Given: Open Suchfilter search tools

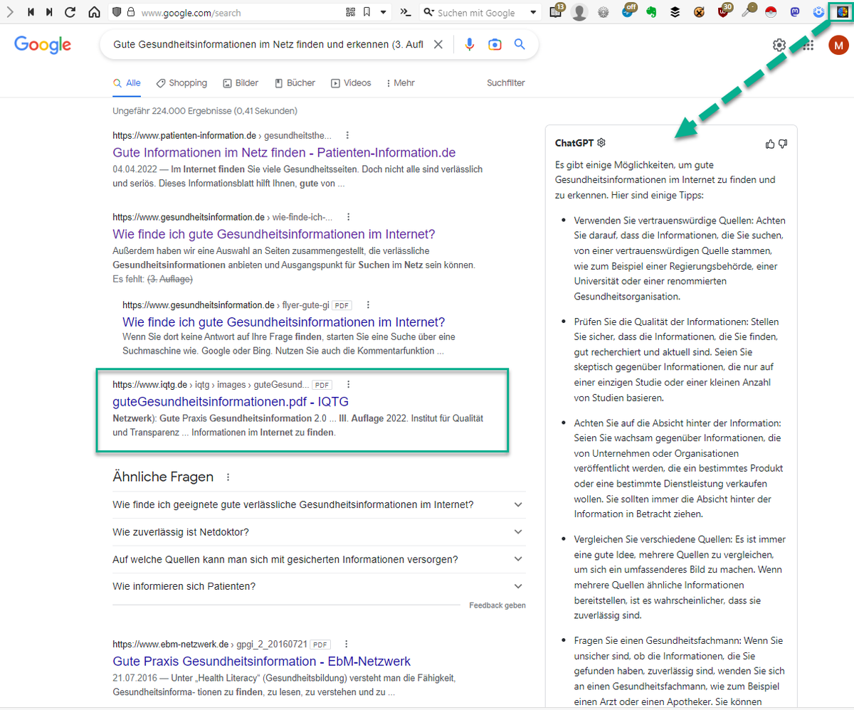Looking at the screenshot, I should pyautogui.click(x=506, y=83).
